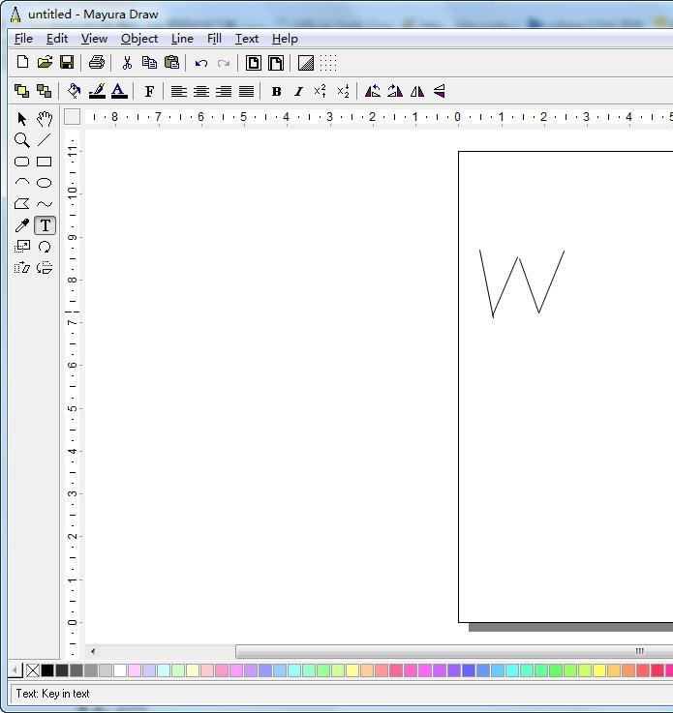Choose the ellipse drawing tool

(45, 183)
